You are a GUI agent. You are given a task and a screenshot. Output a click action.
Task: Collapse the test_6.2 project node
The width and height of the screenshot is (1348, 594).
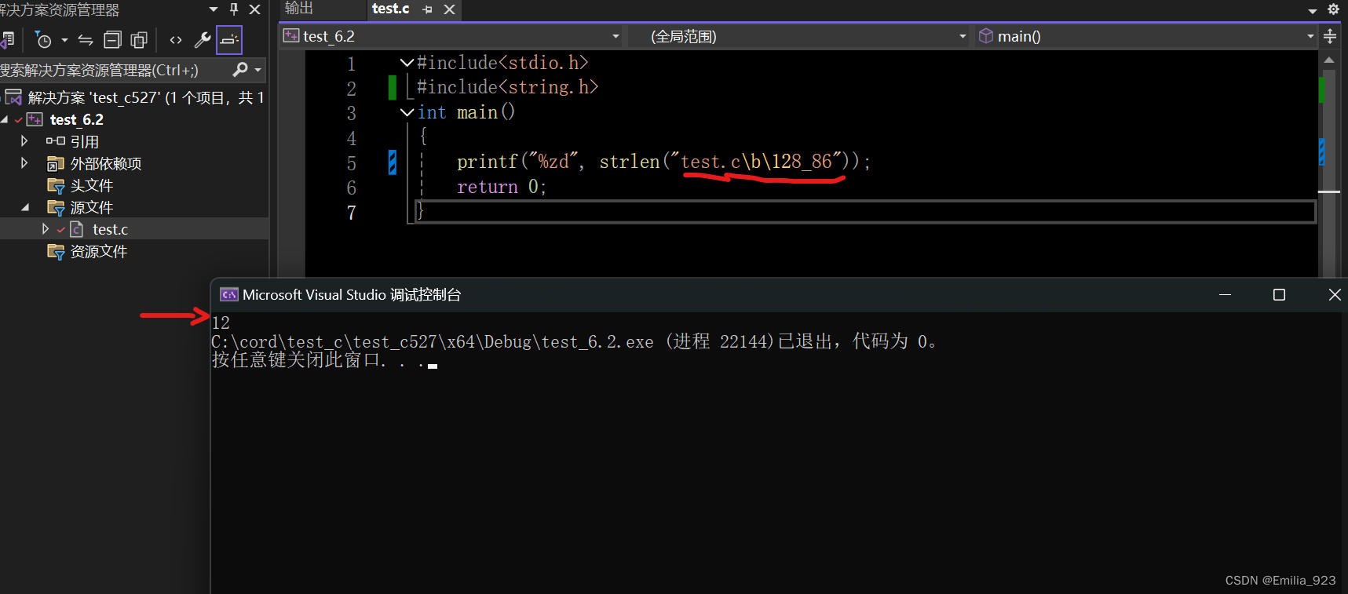click(5, 119)
